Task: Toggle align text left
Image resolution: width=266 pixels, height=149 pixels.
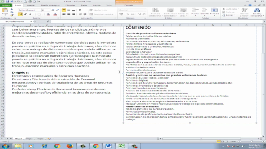Action: point(64,14)
